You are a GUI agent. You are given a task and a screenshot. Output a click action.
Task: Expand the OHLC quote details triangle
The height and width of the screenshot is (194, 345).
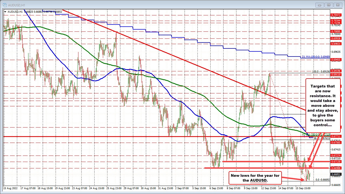pos(5,12)
